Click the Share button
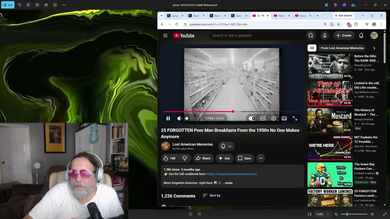The width and height of the screenshot is (390, 219). pos(203,158)
